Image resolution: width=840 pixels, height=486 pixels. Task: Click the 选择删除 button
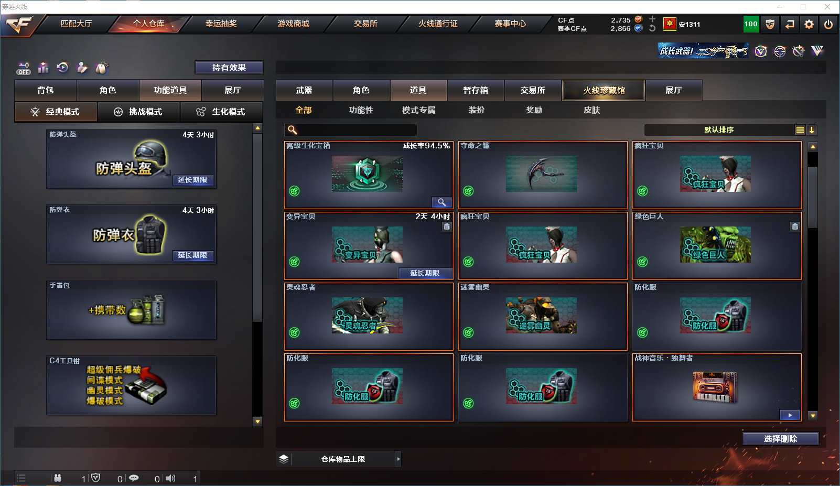point(781,439)
